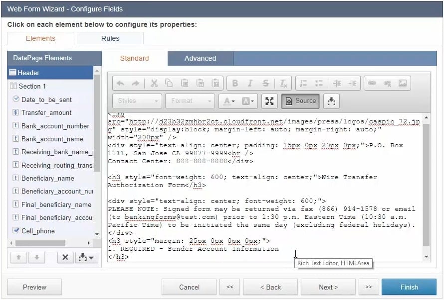444x300 pixels.
Task: Click the Insert Image icon
Action: click(402, 84)
